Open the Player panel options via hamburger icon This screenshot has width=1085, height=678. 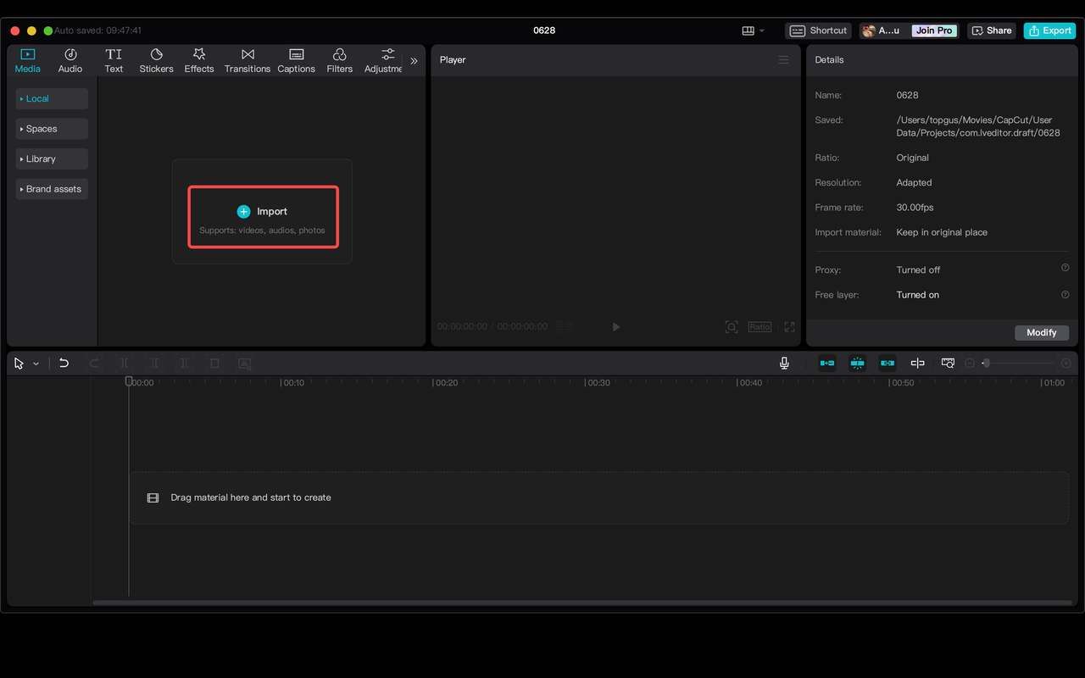point(783,59)
